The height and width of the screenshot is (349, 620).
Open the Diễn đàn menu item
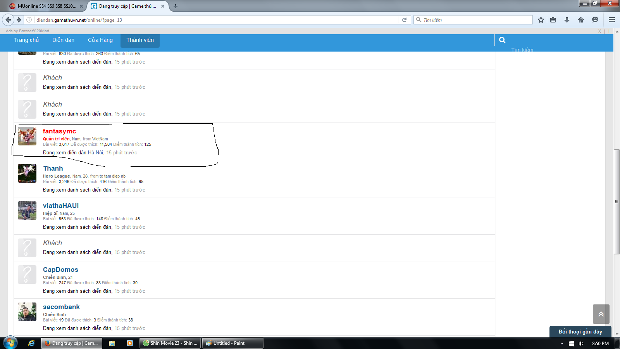[63, 40]
